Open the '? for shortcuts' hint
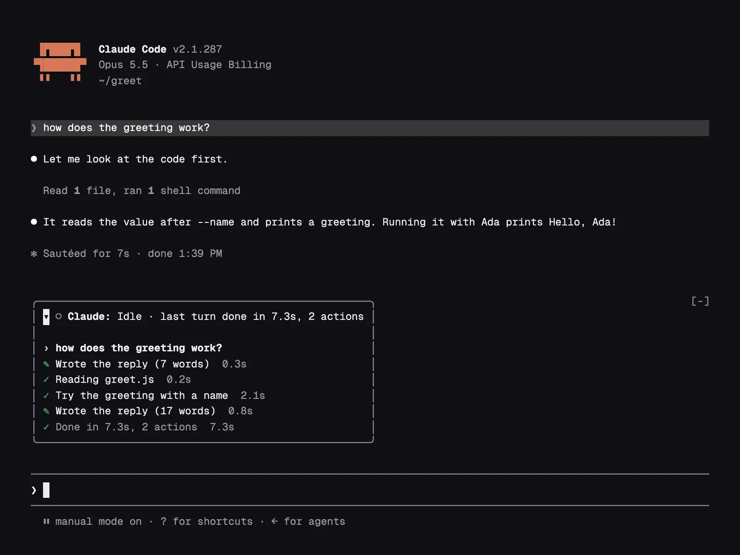 pyautogui.click(x=207, y=521)
